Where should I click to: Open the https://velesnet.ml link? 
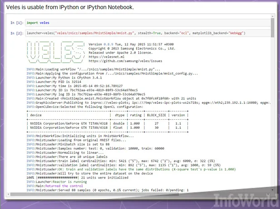tap(107, 57)
